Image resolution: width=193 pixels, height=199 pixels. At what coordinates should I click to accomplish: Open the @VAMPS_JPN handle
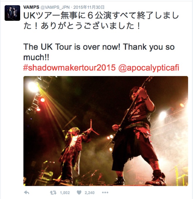(x=55, y=7)
